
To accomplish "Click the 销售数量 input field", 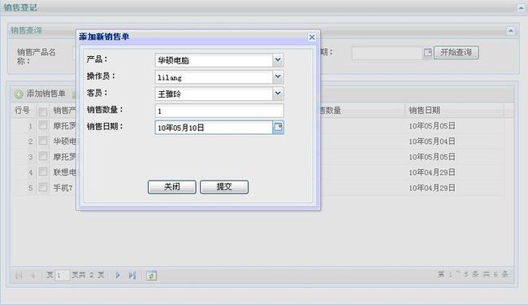I will [x=219, y=111].
